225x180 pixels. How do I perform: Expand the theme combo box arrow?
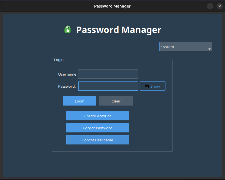tap(209, 49)
